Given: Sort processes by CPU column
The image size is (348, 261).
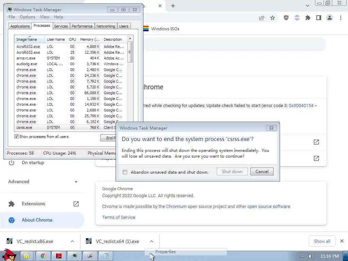Looking at the screenshot, I should 73,39.
